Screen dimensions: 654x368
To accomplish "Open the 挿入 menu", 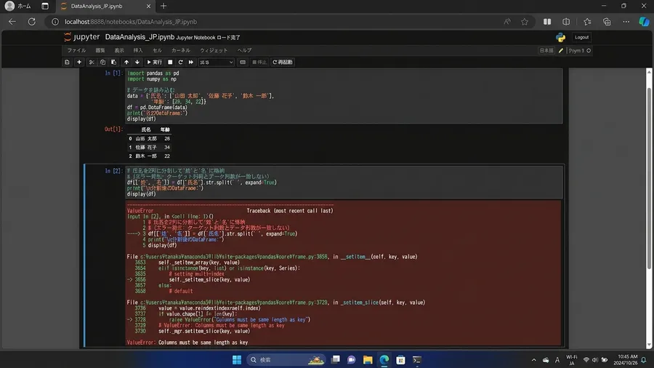I will [x=138, y=50].
